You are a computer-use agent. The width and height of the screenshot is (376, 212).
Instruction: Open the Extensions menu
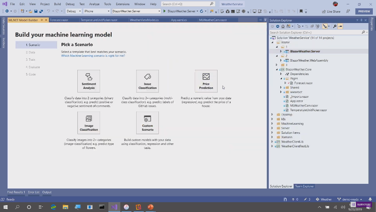tap(123, 4)
